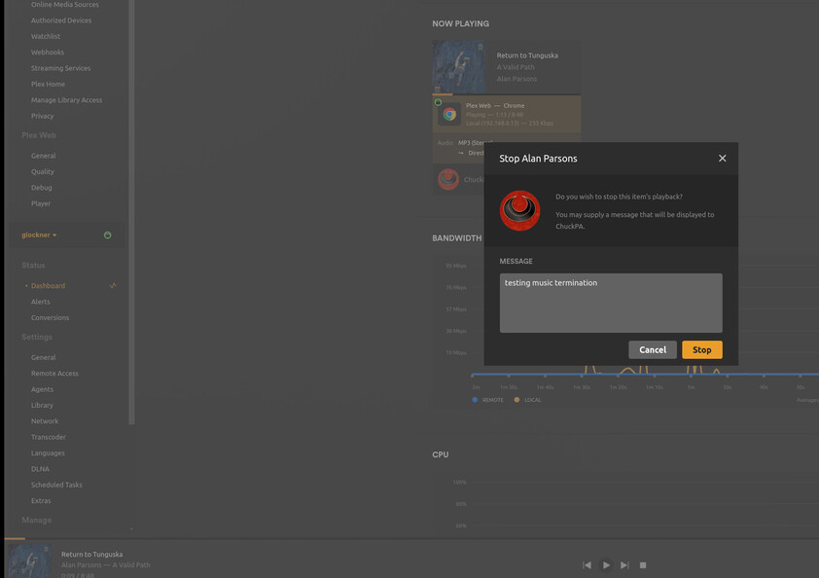Open Library settings

[42, 405]
